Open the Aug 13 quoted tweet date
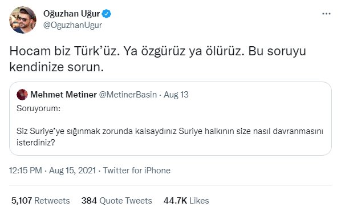This screenshot has height=215, width=341. [176, 95]
